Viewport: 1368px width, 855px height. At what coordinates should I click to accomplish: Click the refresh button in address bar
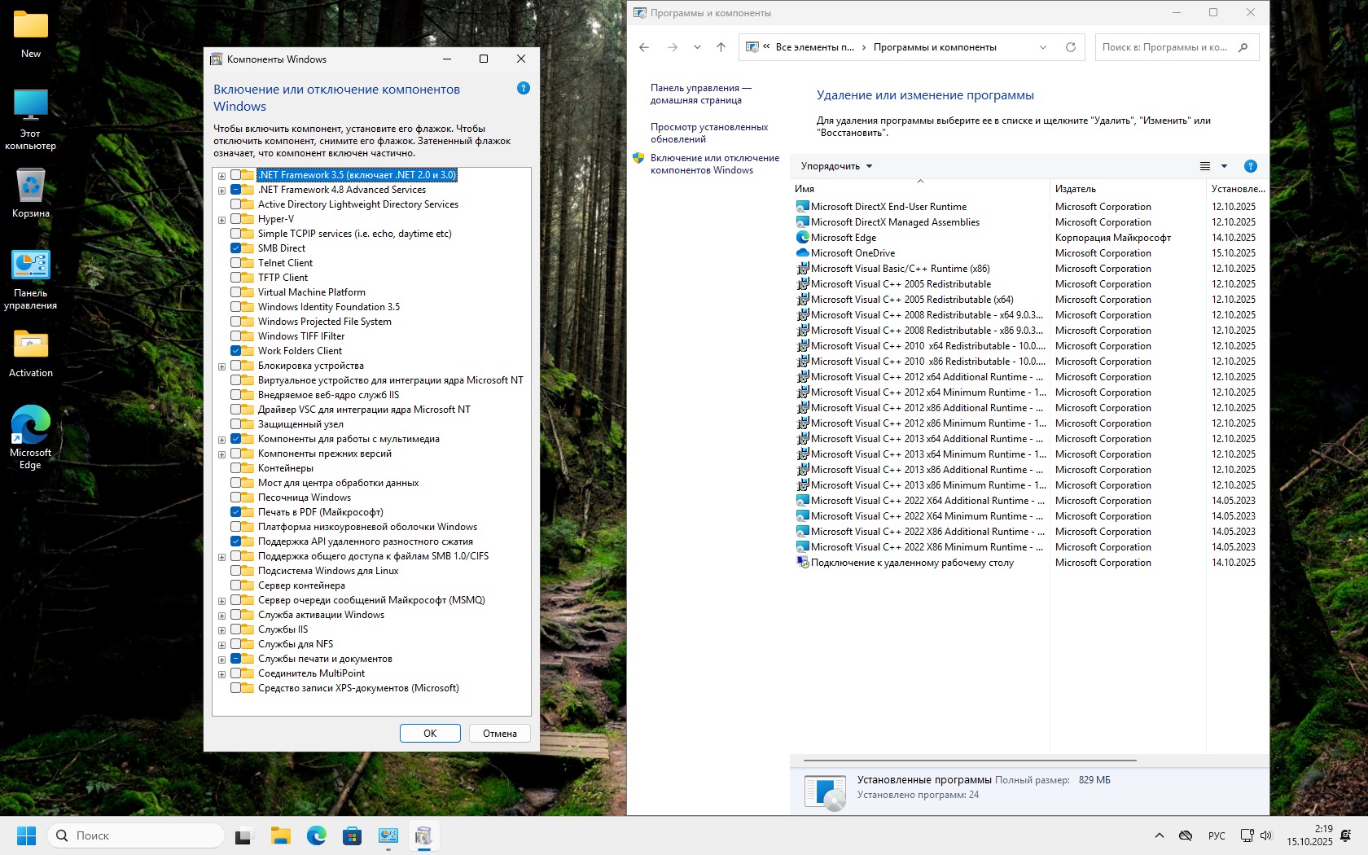(1070, 47)
